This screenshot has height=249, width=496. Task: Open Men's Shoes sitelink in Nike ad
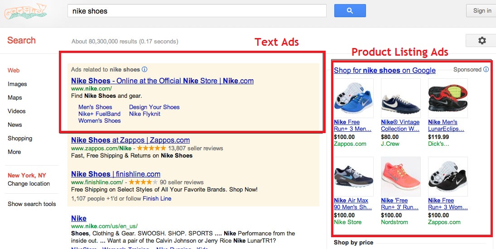95,107
